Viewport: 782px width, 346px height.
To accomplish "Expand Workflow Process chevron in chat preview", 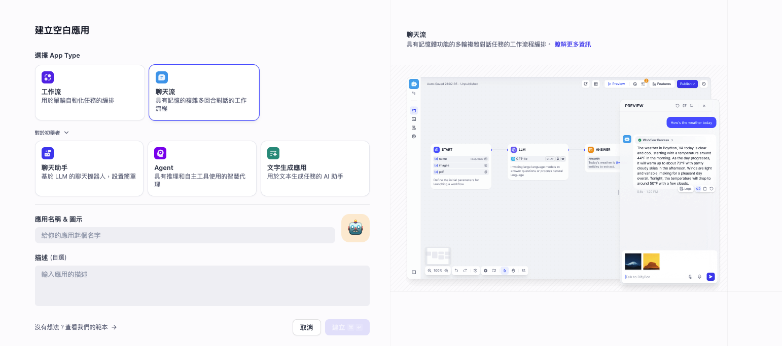I will point(672,140).
